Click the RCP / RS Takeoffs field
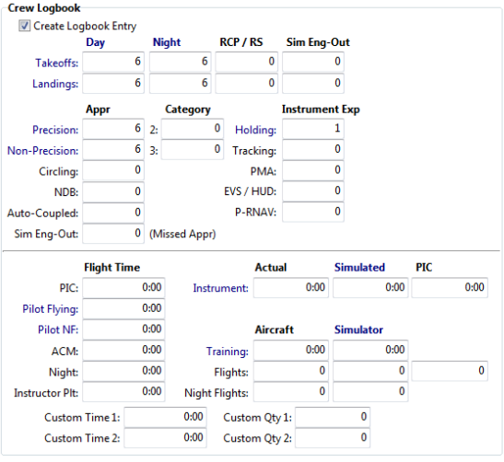The height and width of the screenshot is (462, 504). pyautogui.click(x=247, y=62)
